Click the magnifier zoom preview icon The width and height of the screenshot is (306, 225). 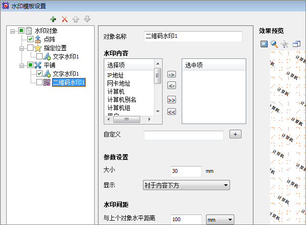pos(274,44)
